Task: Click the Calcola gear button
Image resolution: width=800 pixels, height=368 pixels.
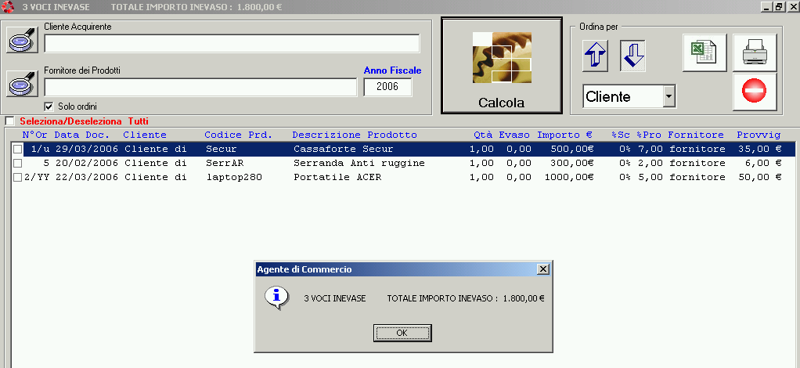Action: click(x=502, y=66)
